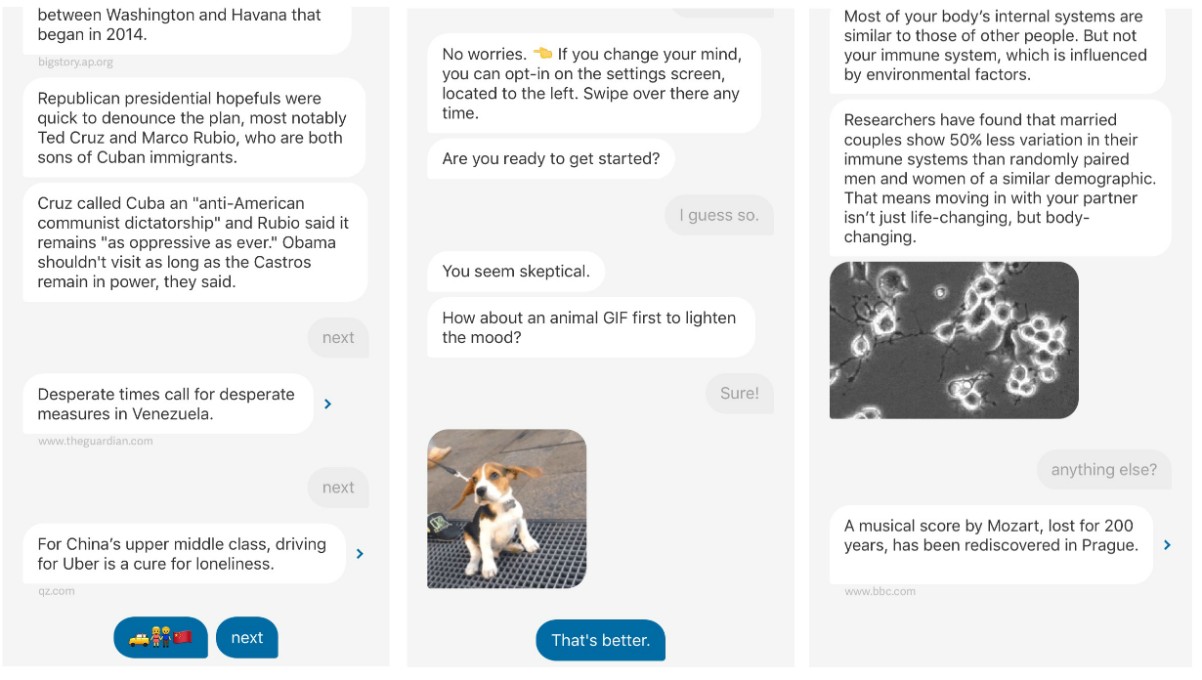Viewport: 1202px width, 680px height.
Task: Select the Mozart musical score headline
Action: pos(991,535)
